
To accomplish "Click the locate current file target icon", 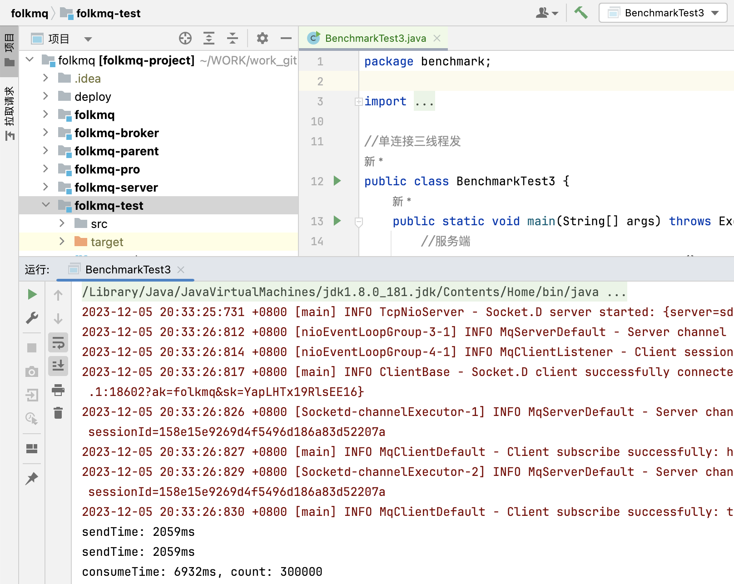I will 185,39.
